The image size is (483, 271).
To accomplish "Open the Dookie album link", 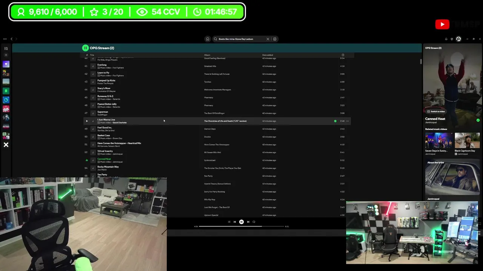I will point(207,137).
